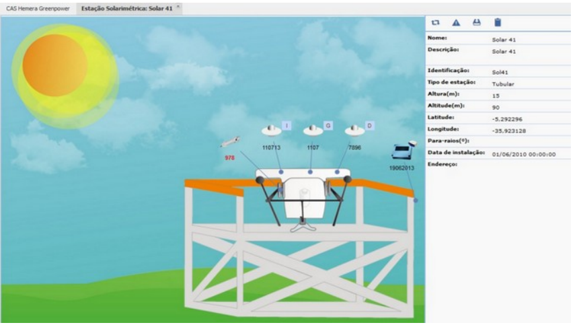Select the pyranometer sensor labeled 1107

[x=312, y=131]
